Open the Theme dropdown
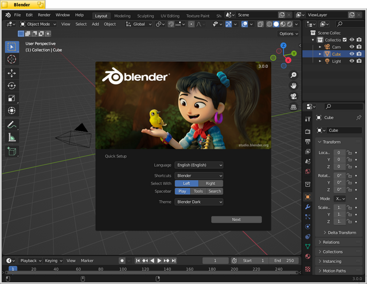This screenshot has height=284, width=367. pos(199,202)
